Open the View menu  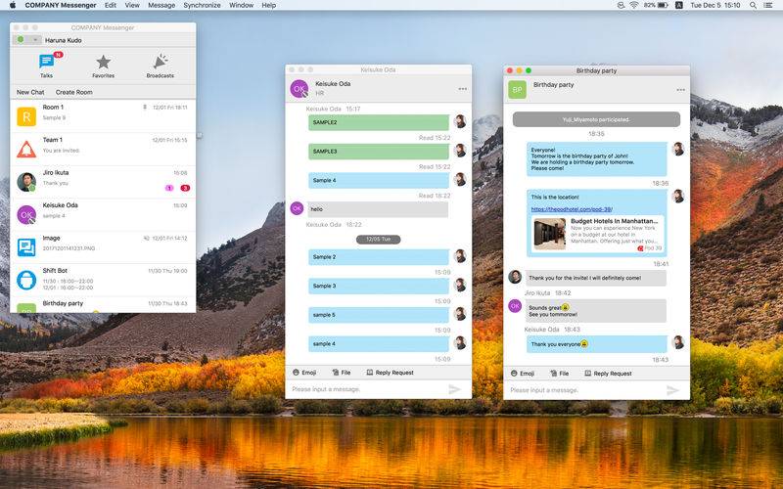point(132,5)
